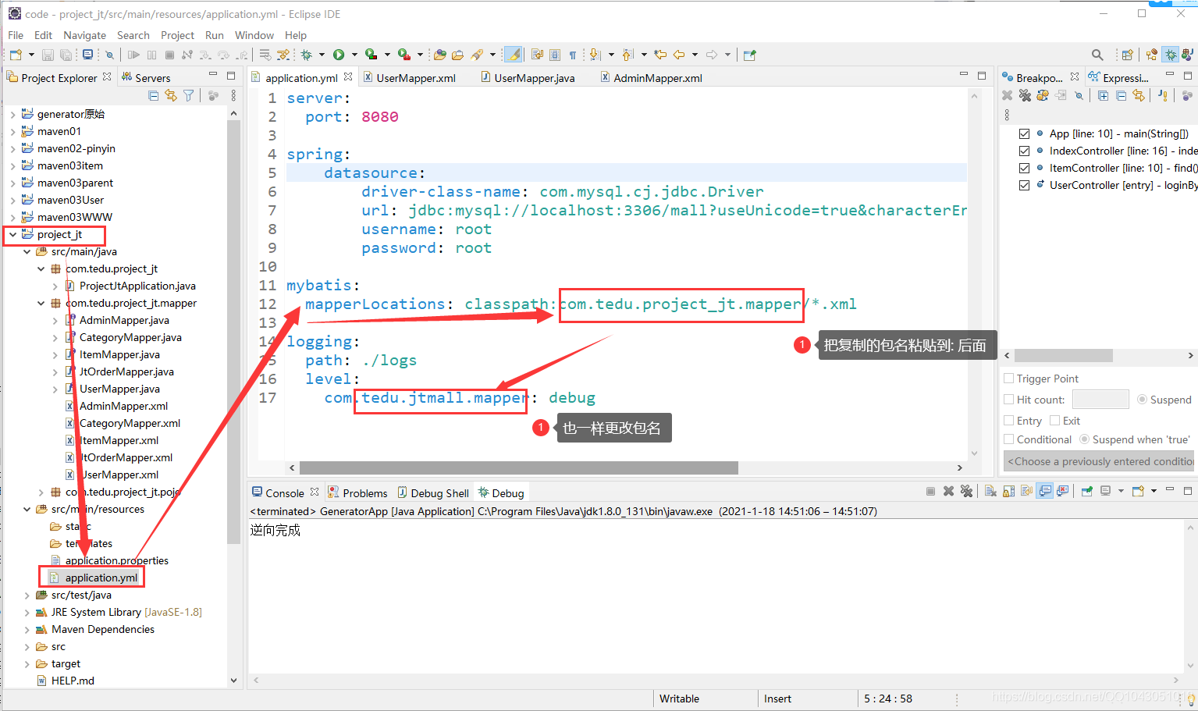1198x711 pixels.
Task: Open the previously entered condition combo box
Action: 1099,461
